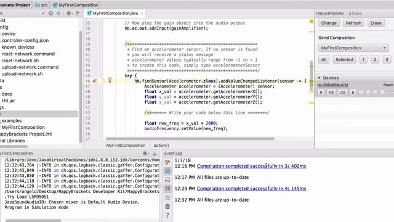Click send composition group 1 button
Viewport: 394px width, 222px height.
(363, 59)
